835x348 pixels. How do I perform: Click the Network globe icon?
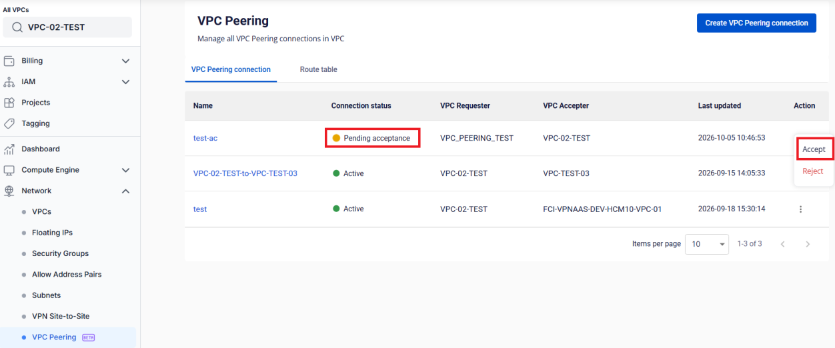9,191
